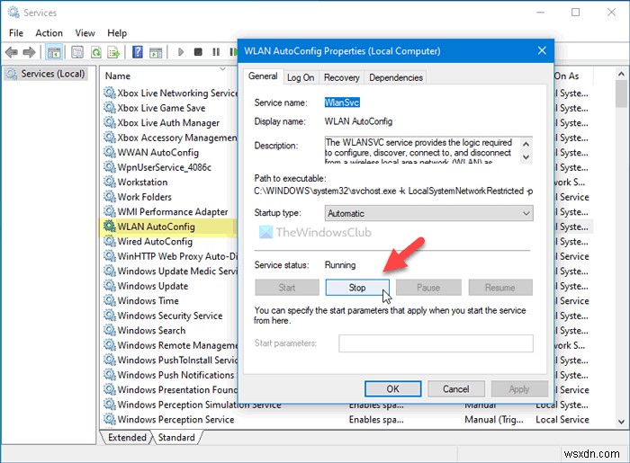Click the OK button
Screen dimensions: 630x463
click(x=392, y=388)
